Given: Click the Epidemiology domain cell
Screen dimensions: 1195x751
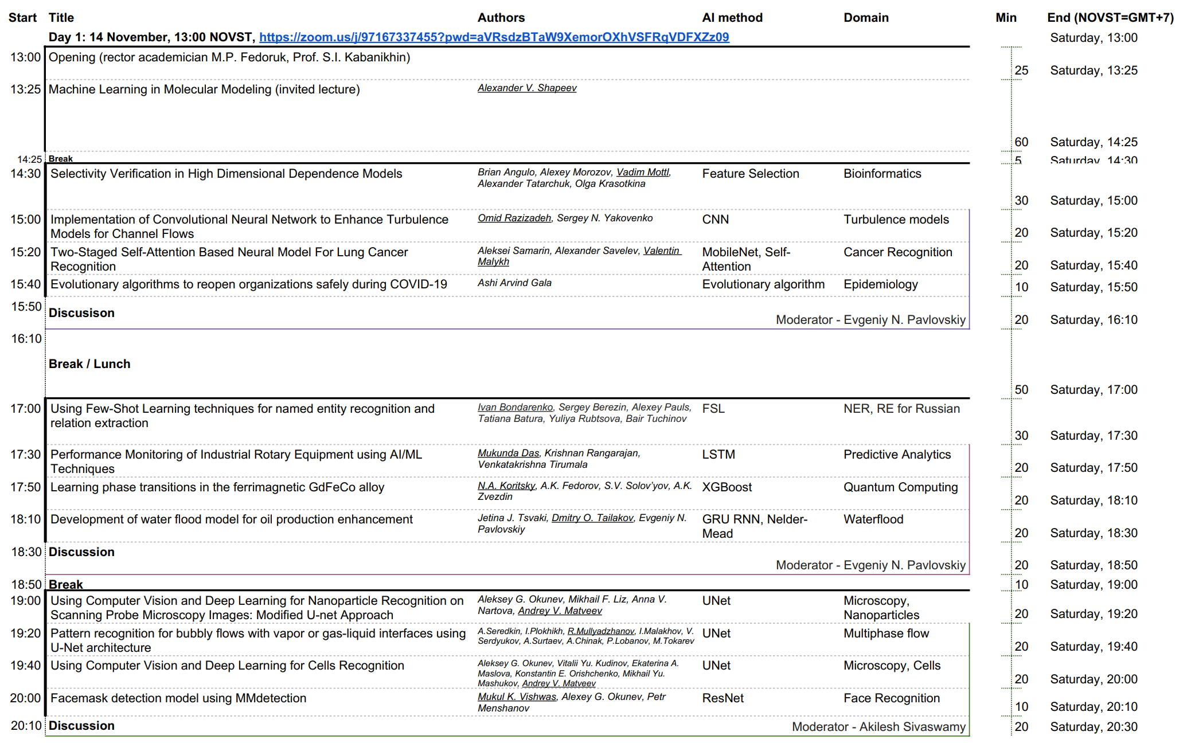Looking at the screenshot, I should coord(881,284).
